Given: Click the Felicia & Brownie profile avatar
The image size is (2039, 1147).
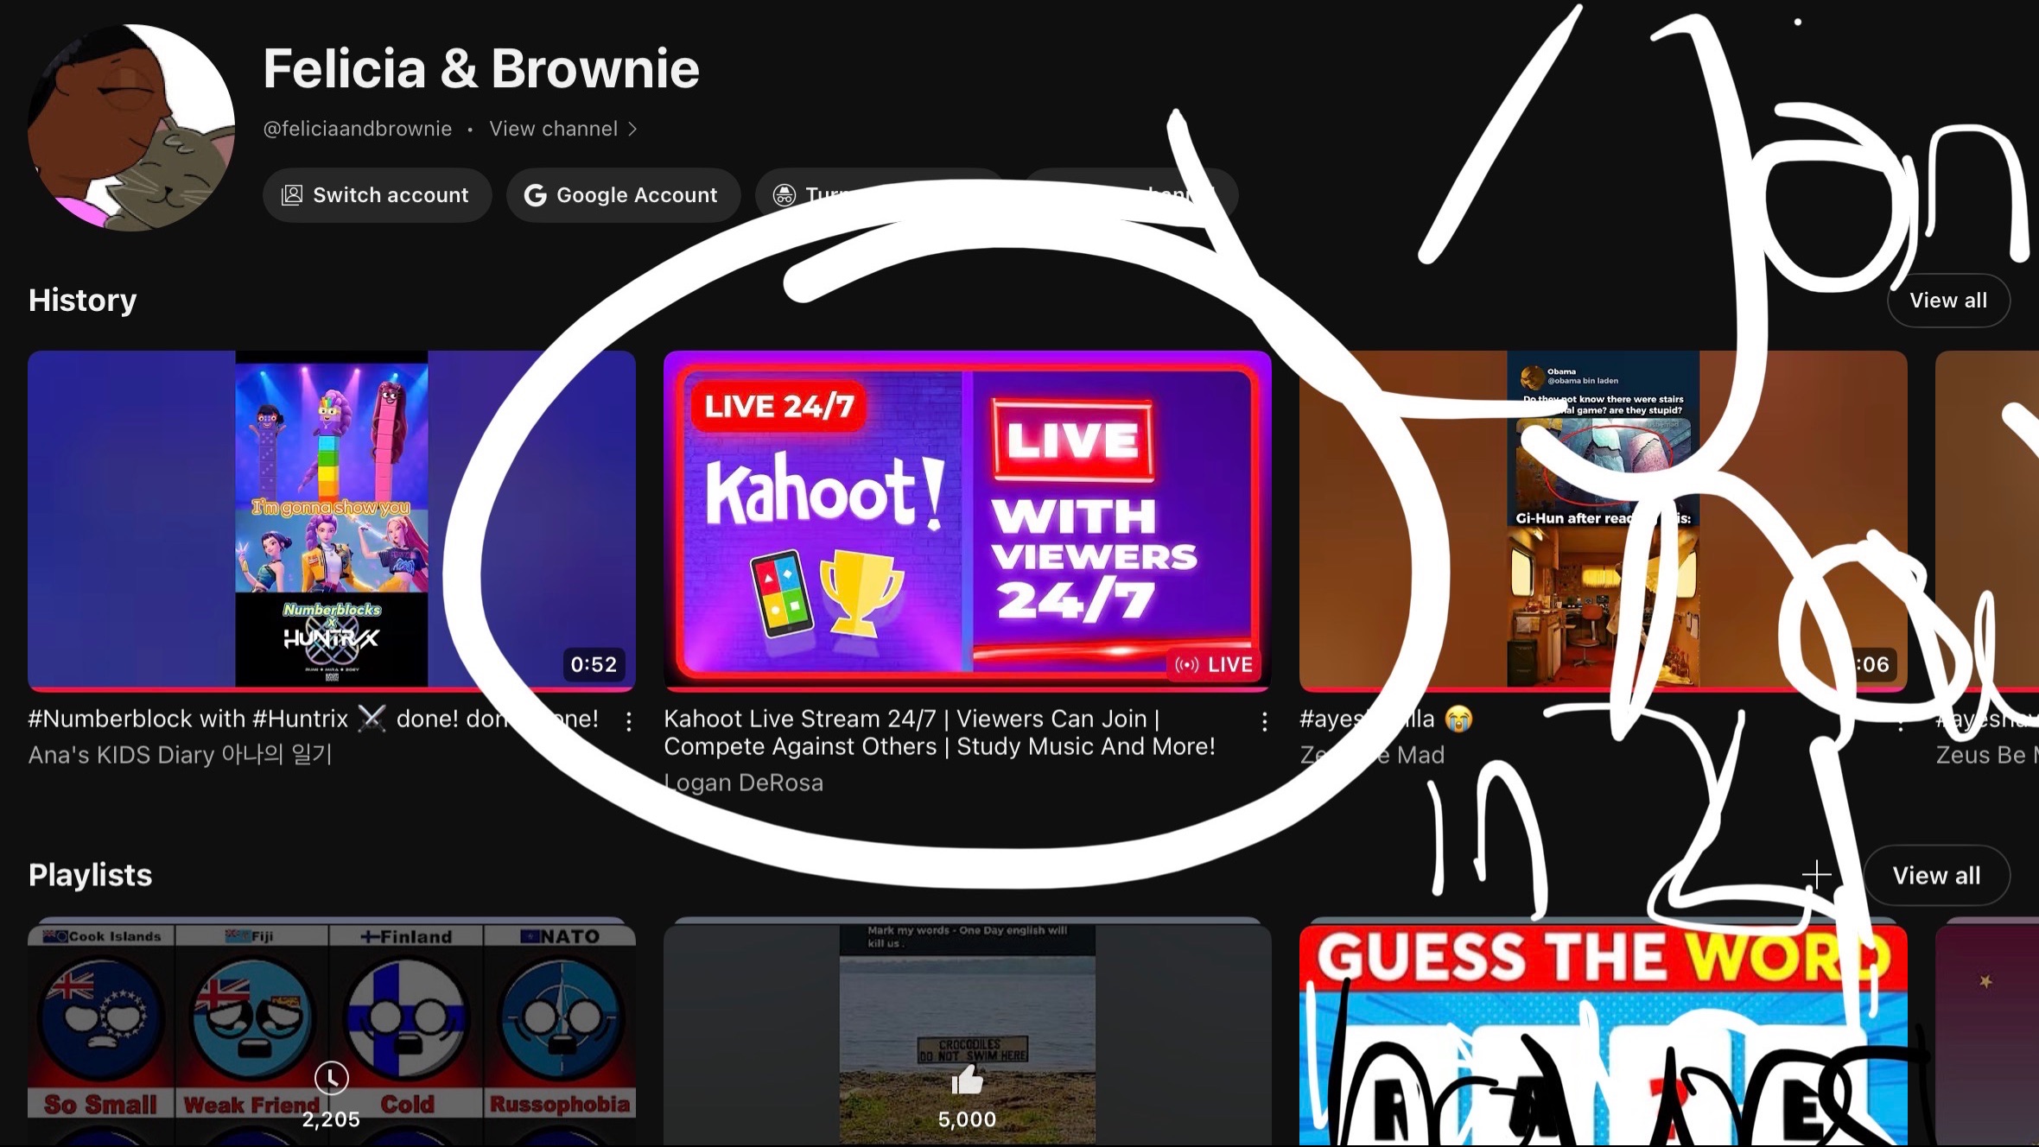Looking at the screenshot, I should pos(131,128).
